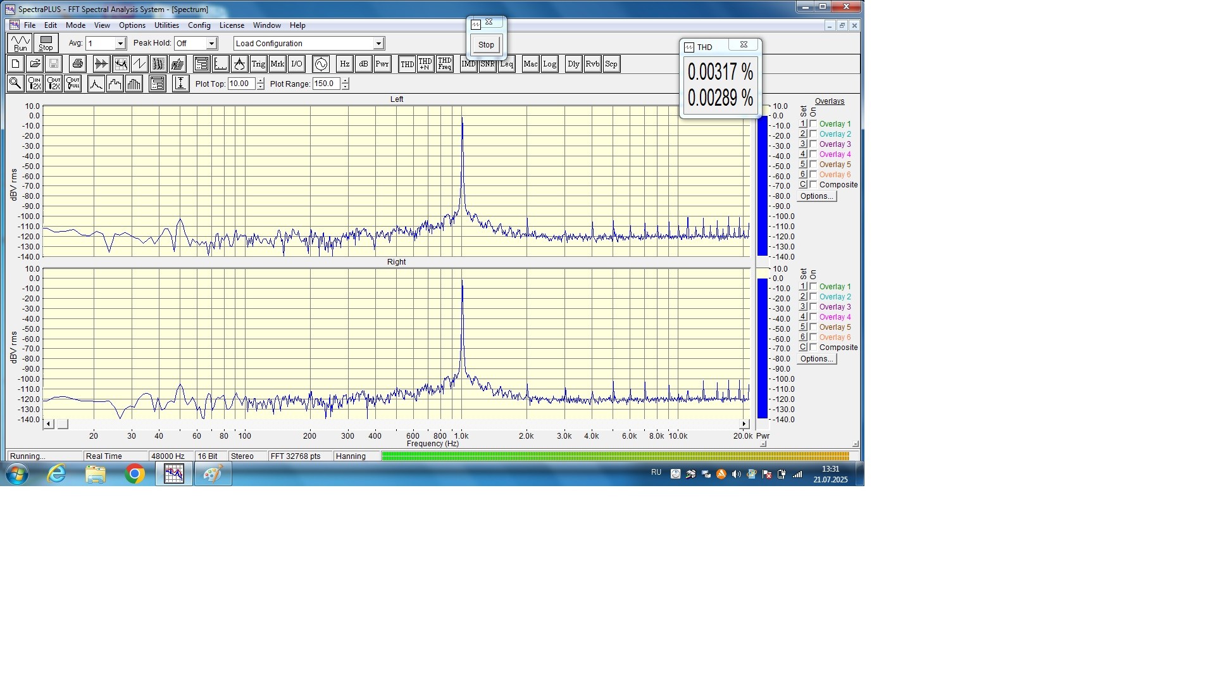Click the Zoom Out Full icon
The width and height of the screenshot is (1215, 683).
[73, 84]
